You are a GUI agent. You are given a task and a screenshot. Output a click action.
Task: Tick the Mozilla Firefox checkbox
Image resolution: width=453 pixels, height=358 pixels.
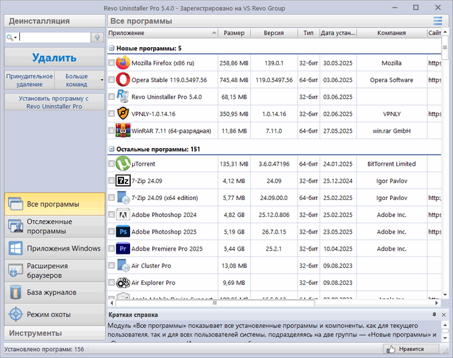(x=111, y=63)
